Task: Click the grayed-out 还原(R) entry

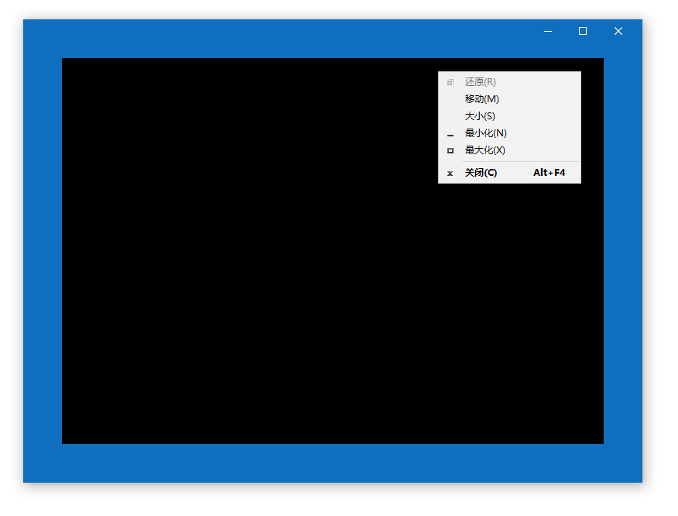Action: 509,82
